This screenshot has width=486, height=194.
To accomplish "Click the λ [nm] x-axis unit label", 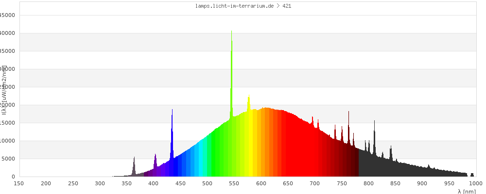I will click(467, 191).
